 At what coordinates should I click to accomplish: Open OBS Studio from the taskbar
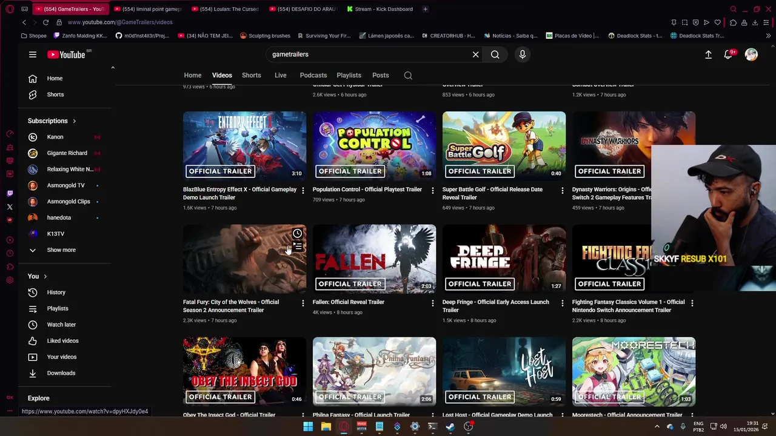tap(468, 426)
